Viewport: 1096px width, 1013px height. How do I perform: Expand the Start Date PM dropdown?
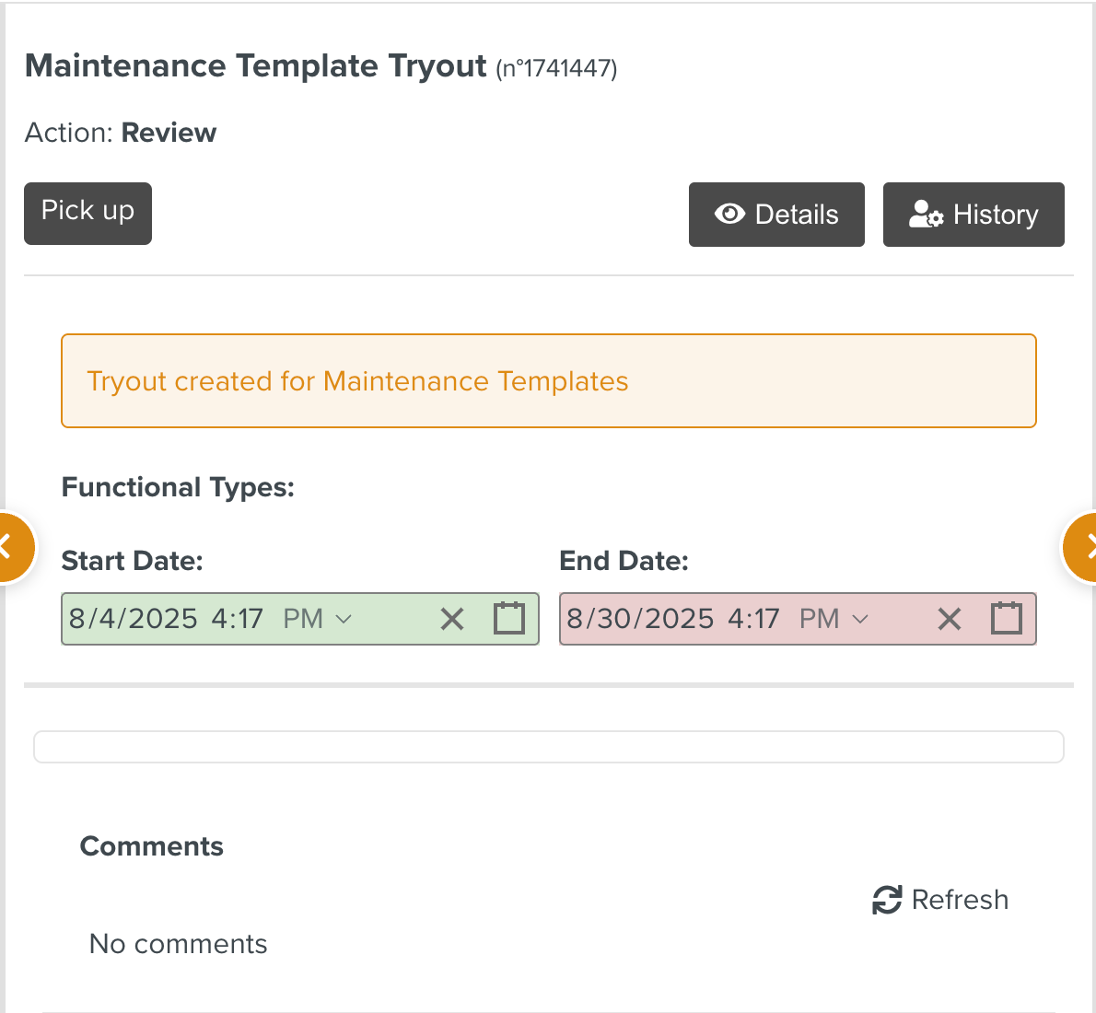(x=318, y=619)
